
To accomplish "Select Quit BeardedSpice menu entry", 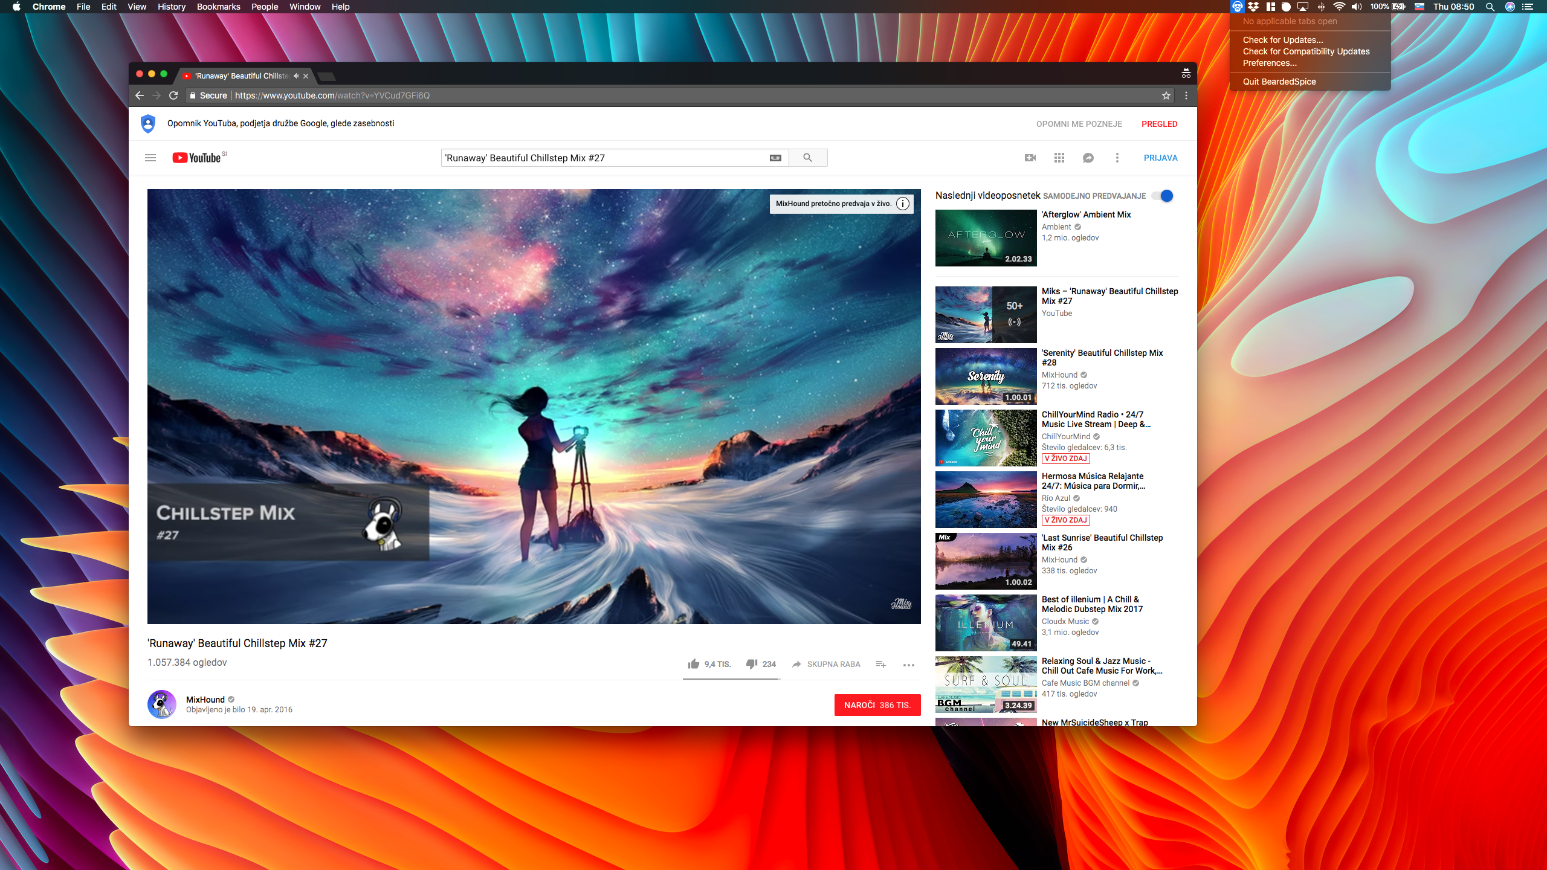I will tap(1279, 82).
